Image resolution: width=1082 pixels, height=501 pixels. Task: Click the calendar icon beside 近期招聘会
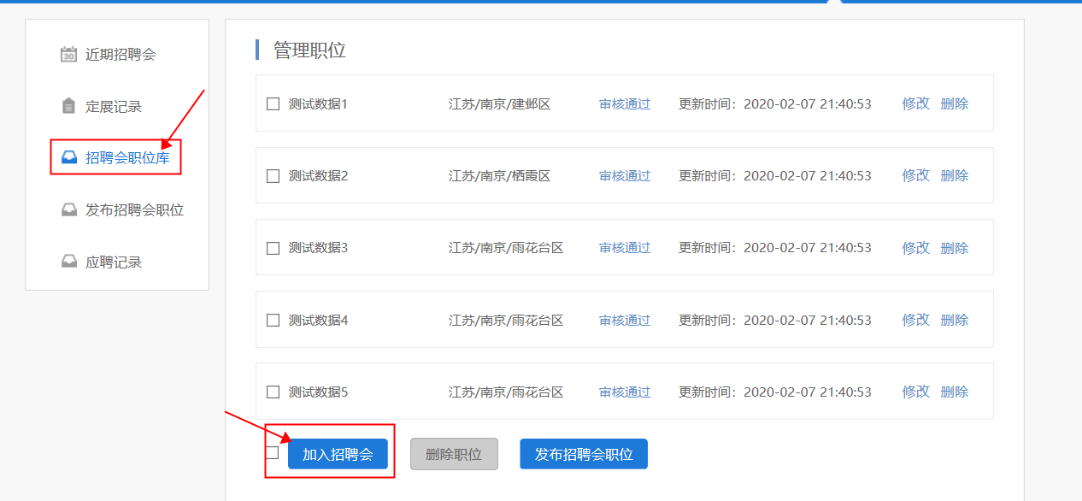[x=69, y=55]
